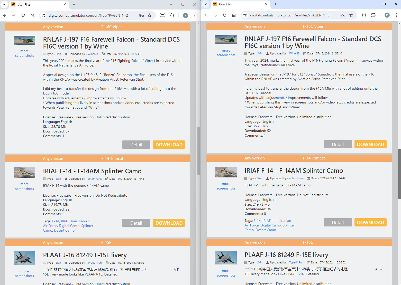Open more screenshots for RNLAF J-197, right window
The width and height of the screenshot is (401, 285).
click(226, 53)
